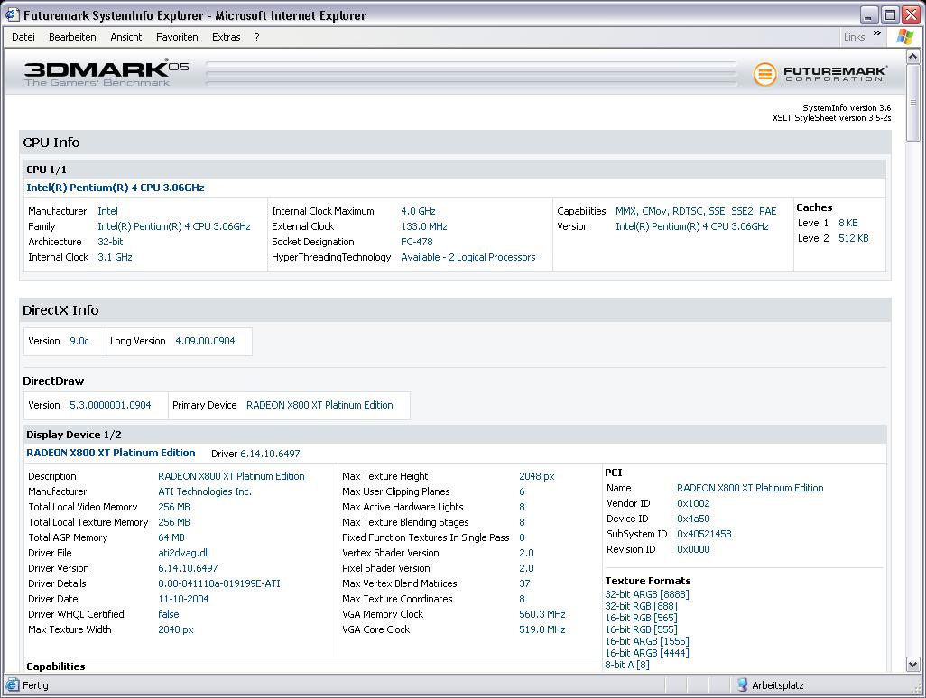Click the CPU 1/1 header

tap(47, 170)
